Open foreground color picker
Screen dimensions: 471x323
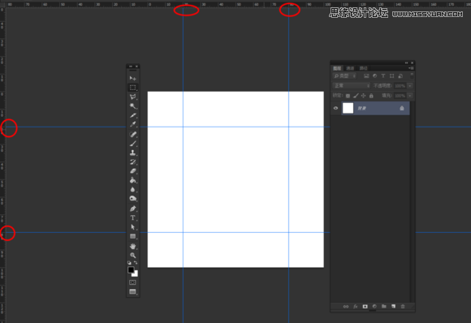(131, 269)
